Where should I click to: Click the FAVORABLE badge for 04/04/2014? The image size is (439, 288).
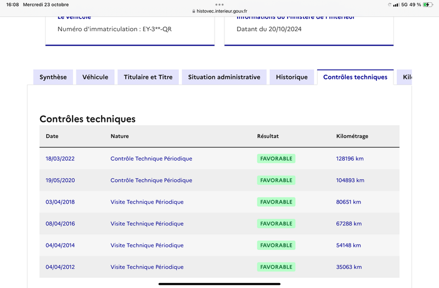276,245
